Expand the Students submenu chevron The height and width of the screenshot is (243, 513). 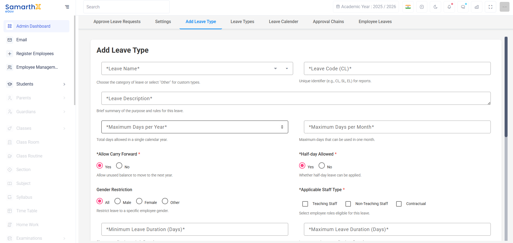point(64,84)
